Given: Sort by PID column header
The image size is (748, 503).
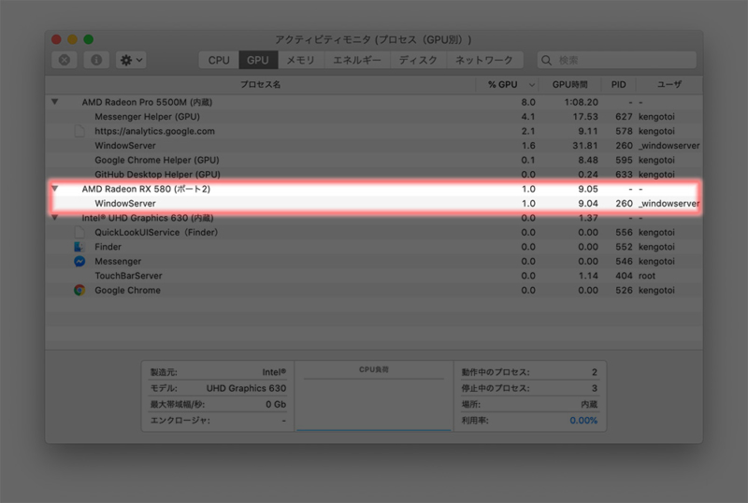Looking at the screenshot, I should (x=618, y=84).
